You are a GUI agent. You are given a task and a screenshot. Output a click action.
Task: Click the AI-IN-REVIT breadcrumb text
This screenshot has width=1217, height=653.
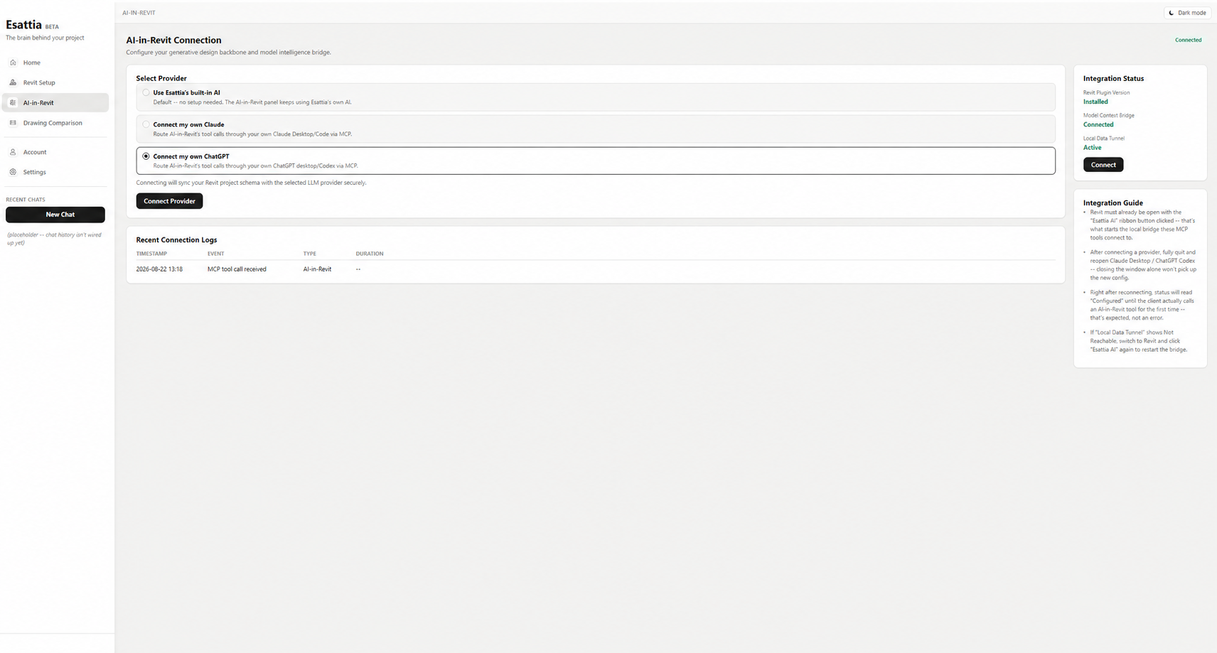pos(139,13)
